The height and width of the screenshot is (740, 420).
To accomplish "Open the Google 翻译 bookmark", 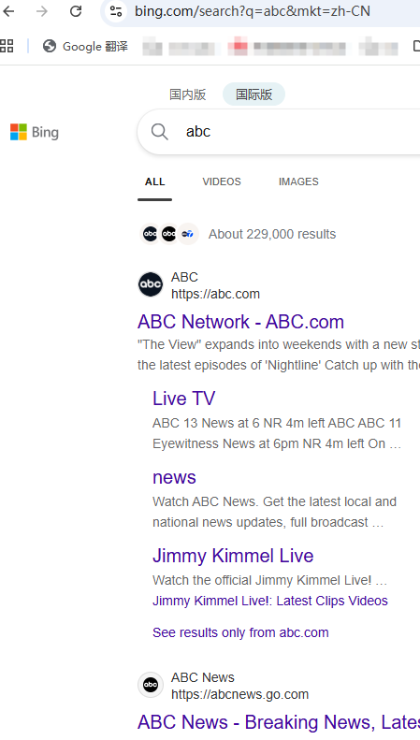I will point(85,46).
